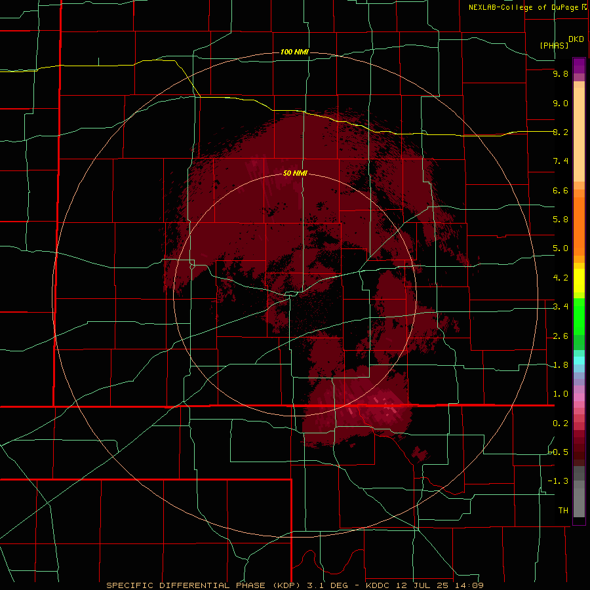Click the 50 NMI range ring label
Image resolution: width=590 pixels, height=590 pixels.
295,173
